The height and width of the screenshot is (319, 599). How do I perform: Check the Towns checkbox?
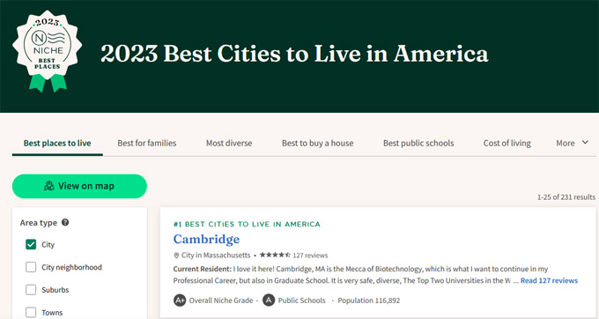coord(31,312)
